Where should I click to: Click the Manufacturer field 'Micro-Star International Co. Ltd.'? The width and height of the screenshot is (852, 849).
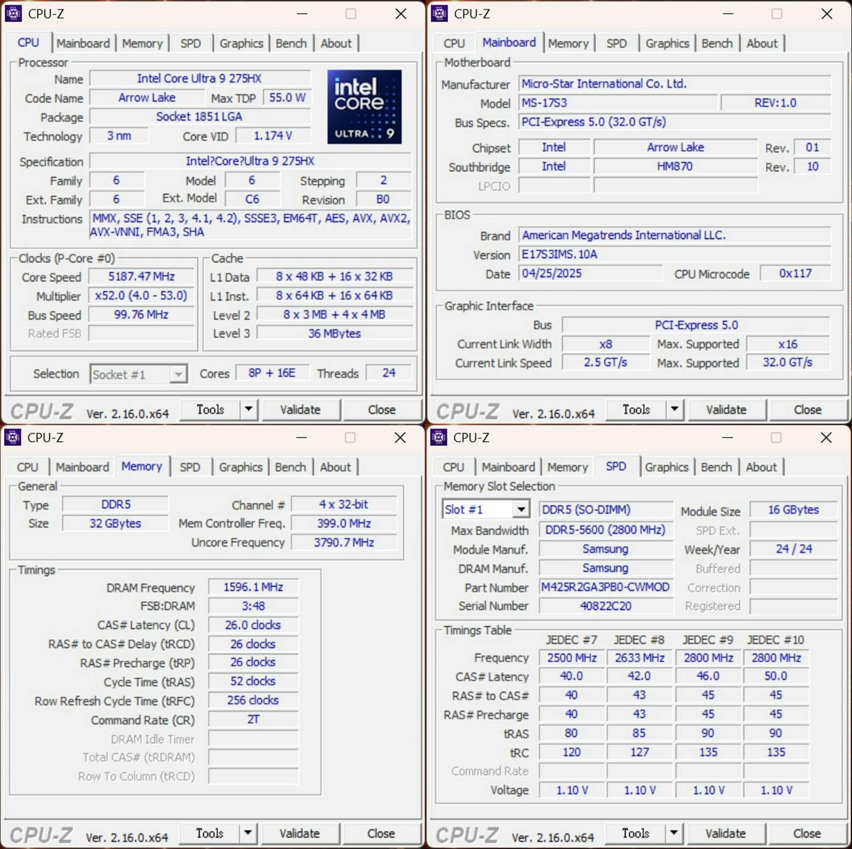(x=675, y=83)
